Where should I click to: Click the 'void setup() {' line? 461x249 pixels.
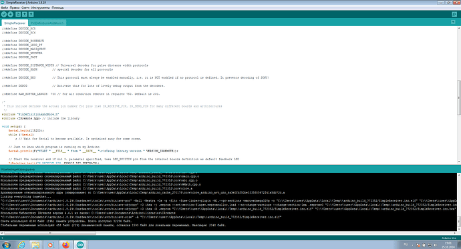click(13, 127)
